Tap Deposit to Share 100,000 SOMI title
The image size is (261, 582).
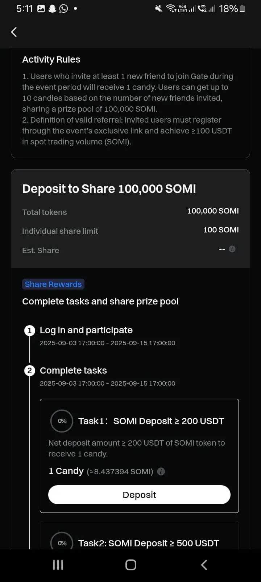pos(109,189)
